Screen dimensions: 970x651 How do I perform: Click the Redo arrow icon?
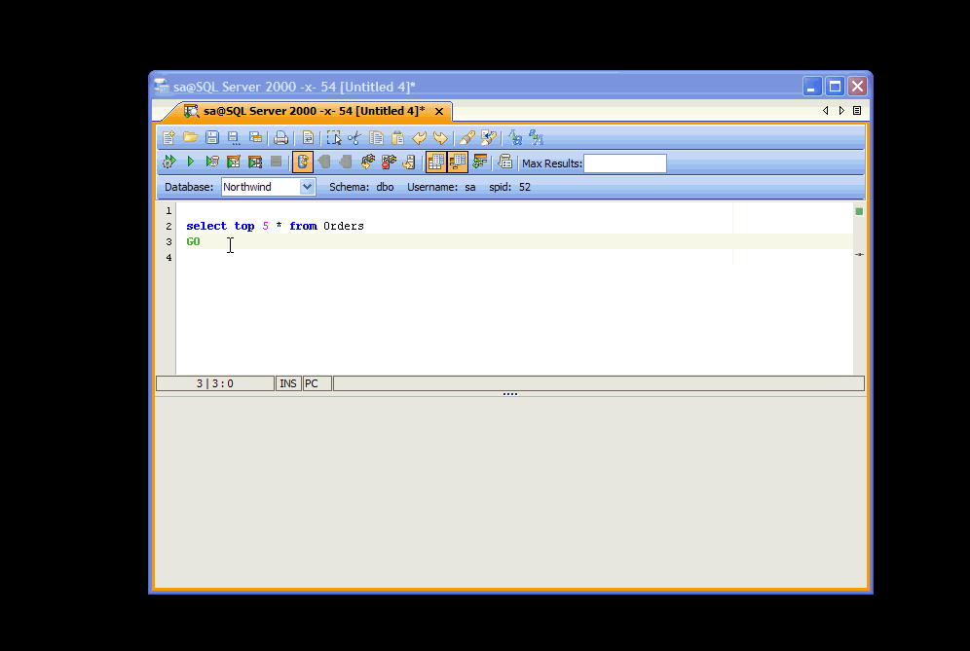coord(440,137)
